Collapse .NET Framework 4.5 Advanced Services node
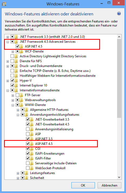Screen dimensions: 126x193 8,42
